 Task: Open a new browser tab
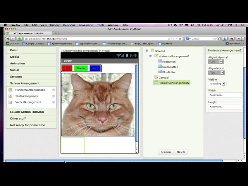tap(56, 33)
